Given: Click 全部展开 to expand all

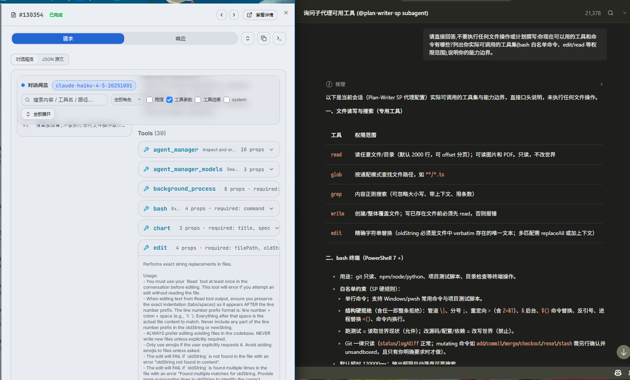Looking at the screenshot, I should point(38,114).
